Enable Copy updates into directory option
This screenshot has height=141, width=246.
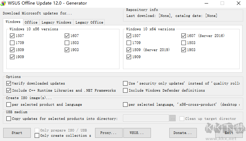point(8,118)
